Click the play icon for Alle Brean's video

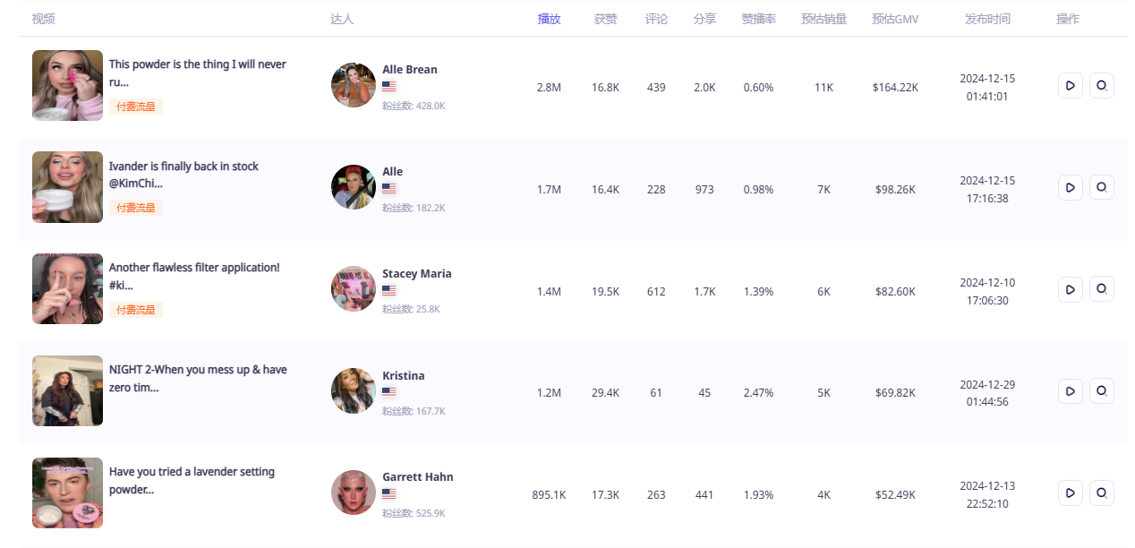1070,86
